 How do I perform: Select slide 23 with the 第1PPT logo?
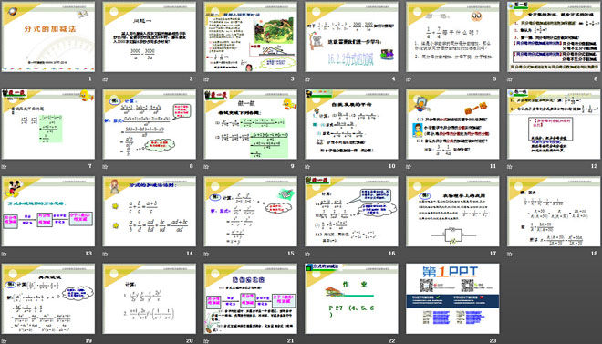coord(452,298)
